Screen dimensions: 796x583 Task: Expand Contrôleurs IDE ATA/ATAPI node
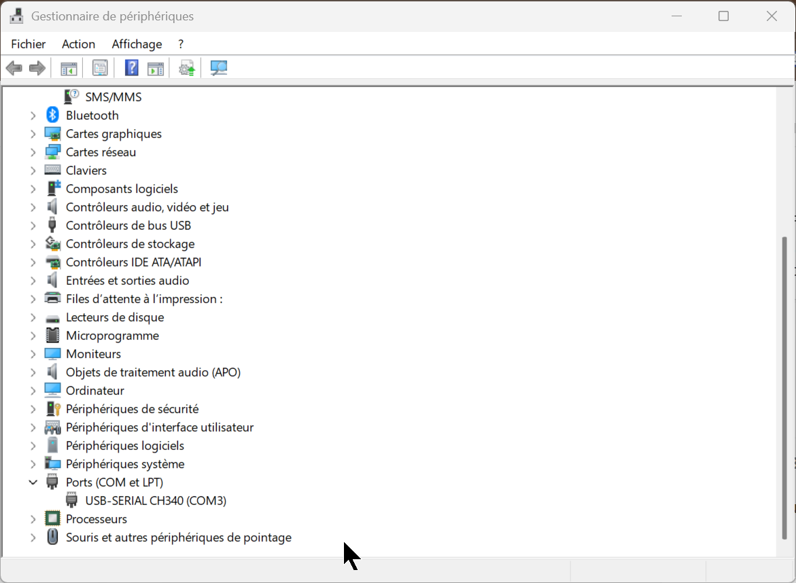click(33, 262)
